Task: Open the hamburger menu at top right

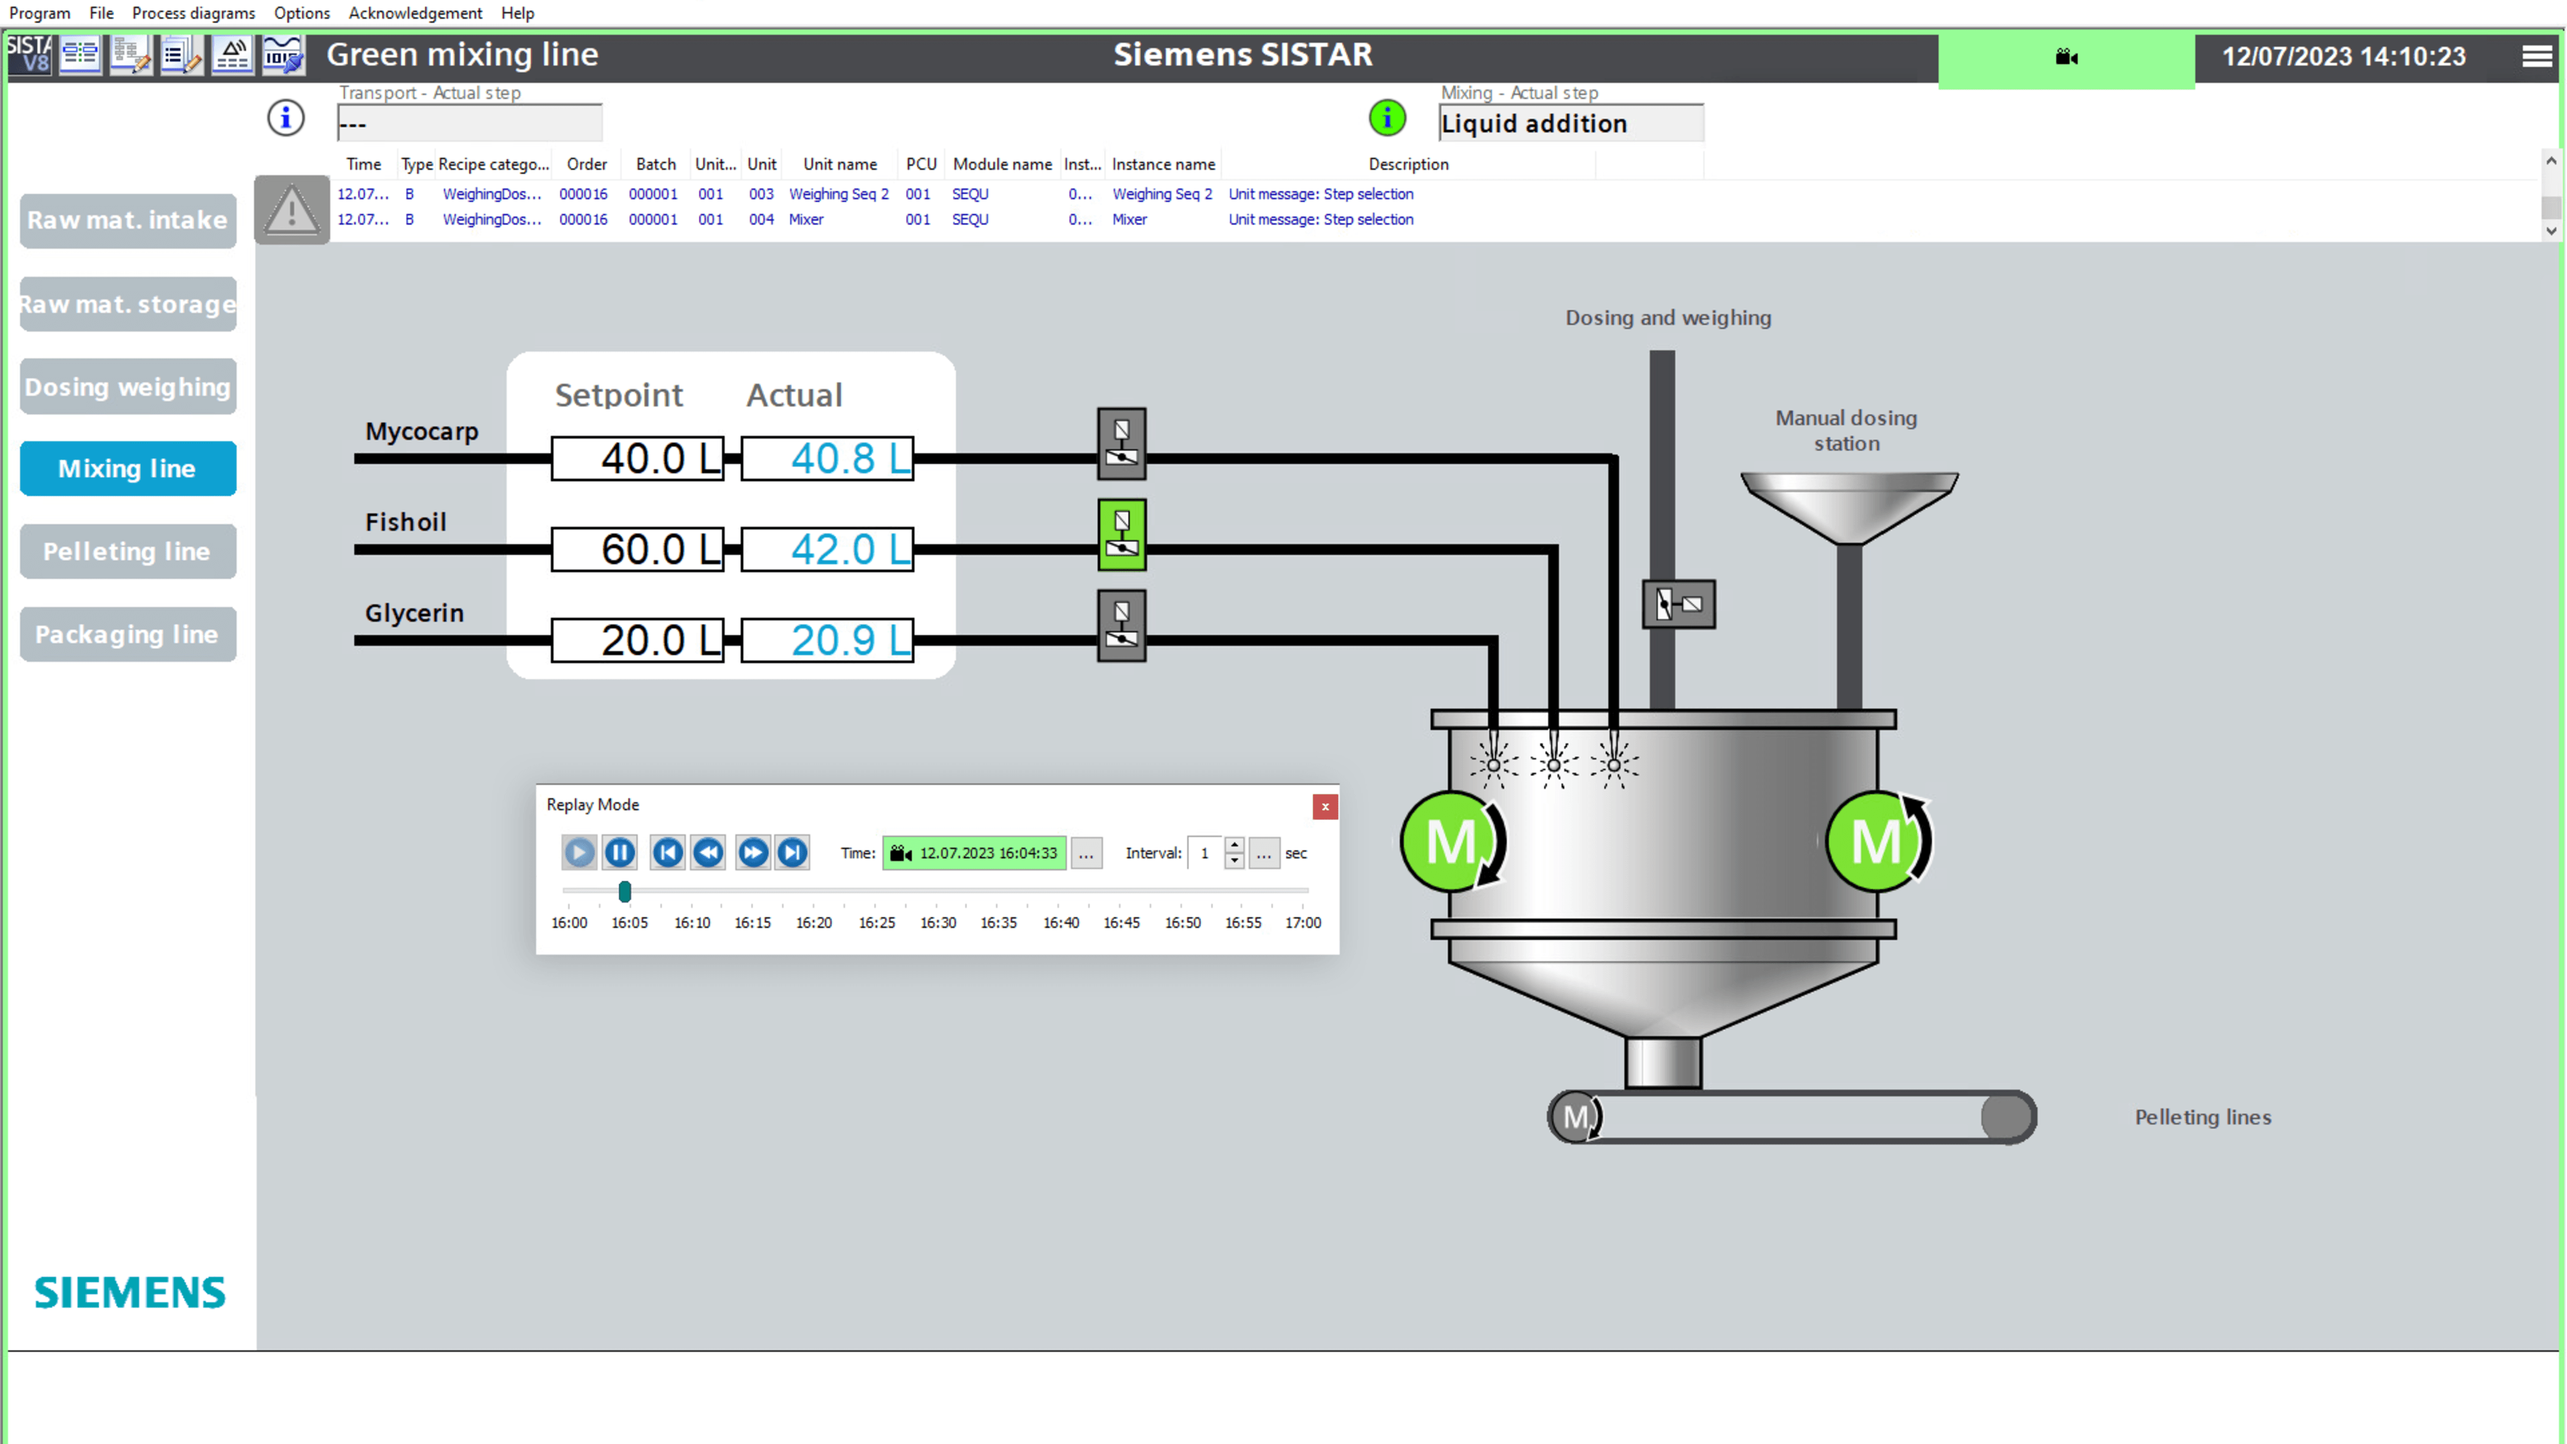Action: click(2536, 57)
